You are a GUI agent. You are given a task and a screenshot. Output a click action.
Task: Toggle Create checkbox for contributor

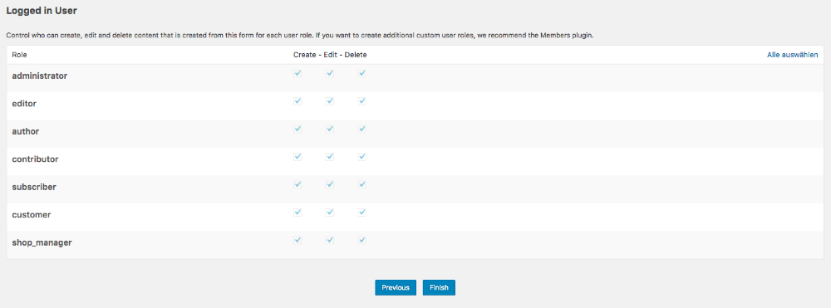[297, 157]
